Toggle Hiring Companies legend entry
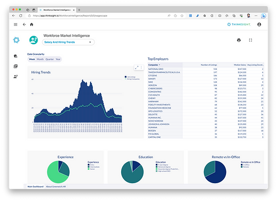 point(132,79)
